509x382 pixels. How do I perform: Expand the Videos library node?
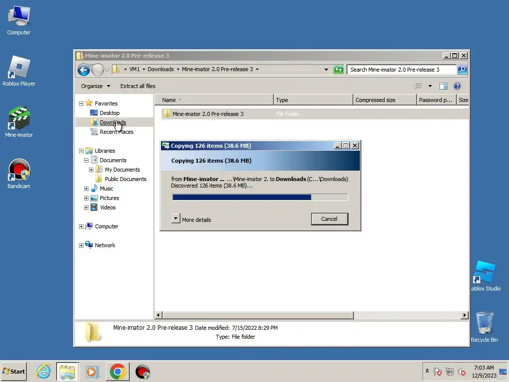click(x=86, y=207)
